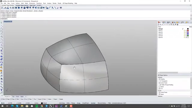Image resolution: width=192 pixels, height=108 pixels.
Task: Click the command line dropdown arrow
Action: 191,19
